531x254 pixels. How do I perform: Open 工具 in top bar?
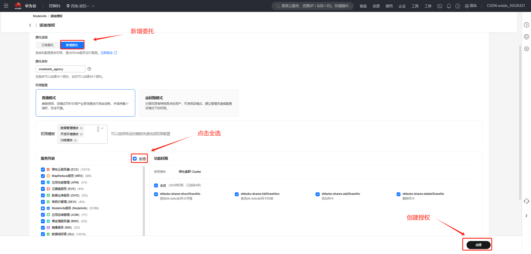(415, 6)
